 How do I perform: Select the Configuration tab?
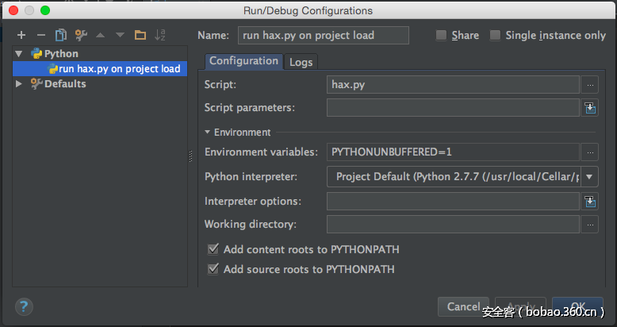click(243, 61)
